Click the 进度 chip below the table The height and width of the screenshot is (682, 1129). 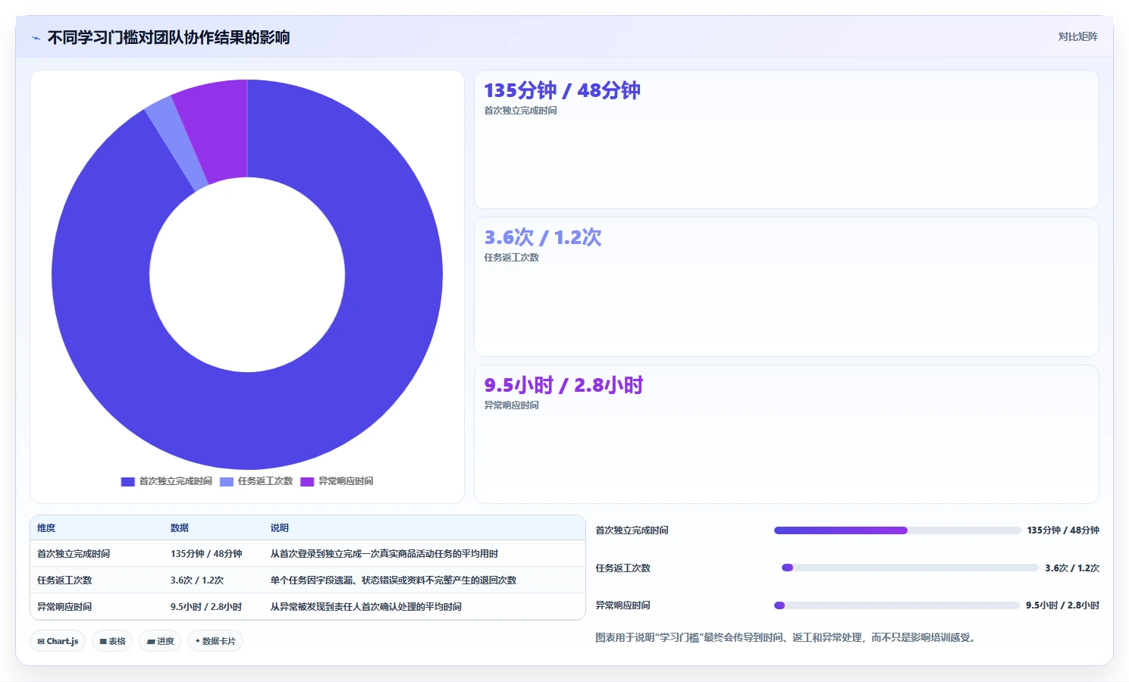(160, 641)
